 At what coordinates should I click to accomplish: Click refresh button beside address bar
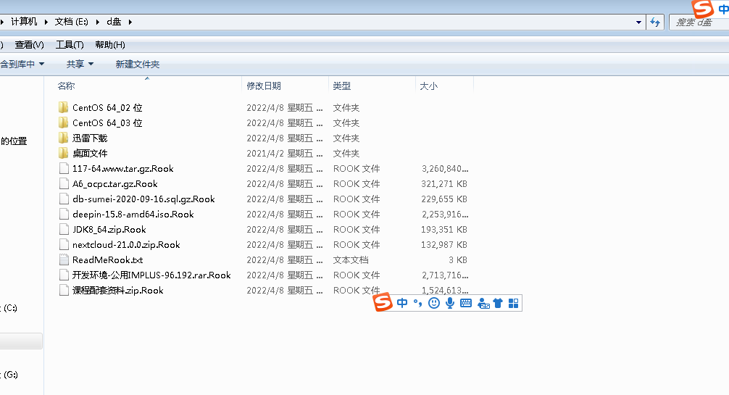(655, 22)
